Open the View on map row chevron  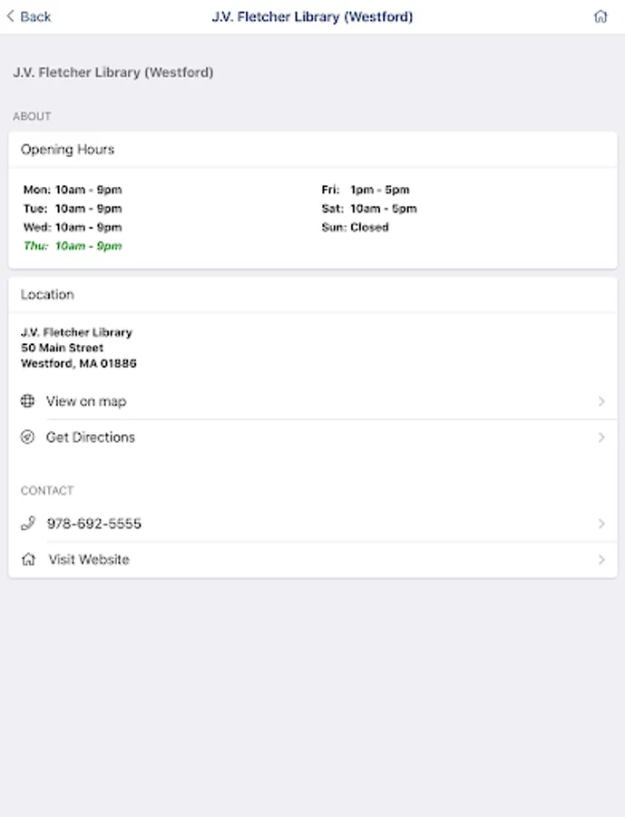click(601, 401)
